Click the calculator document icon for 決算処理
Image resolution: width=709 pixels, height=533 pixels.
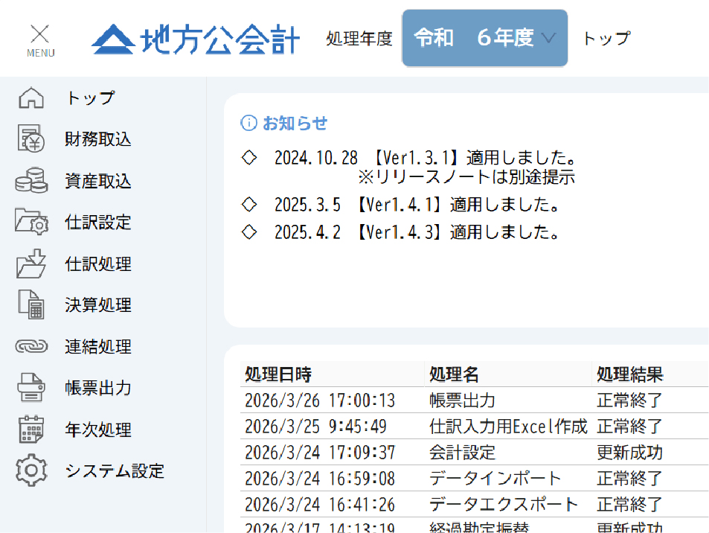[31, 304]
